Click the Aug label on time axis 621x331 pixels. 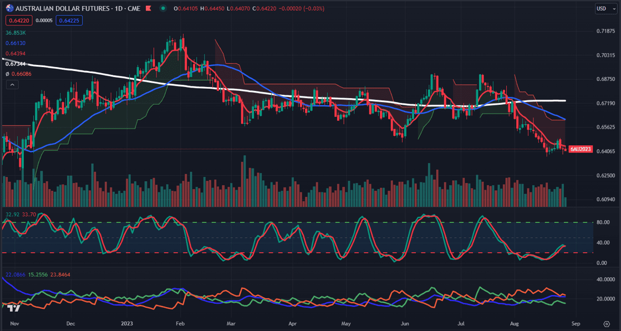coord(515,323)
